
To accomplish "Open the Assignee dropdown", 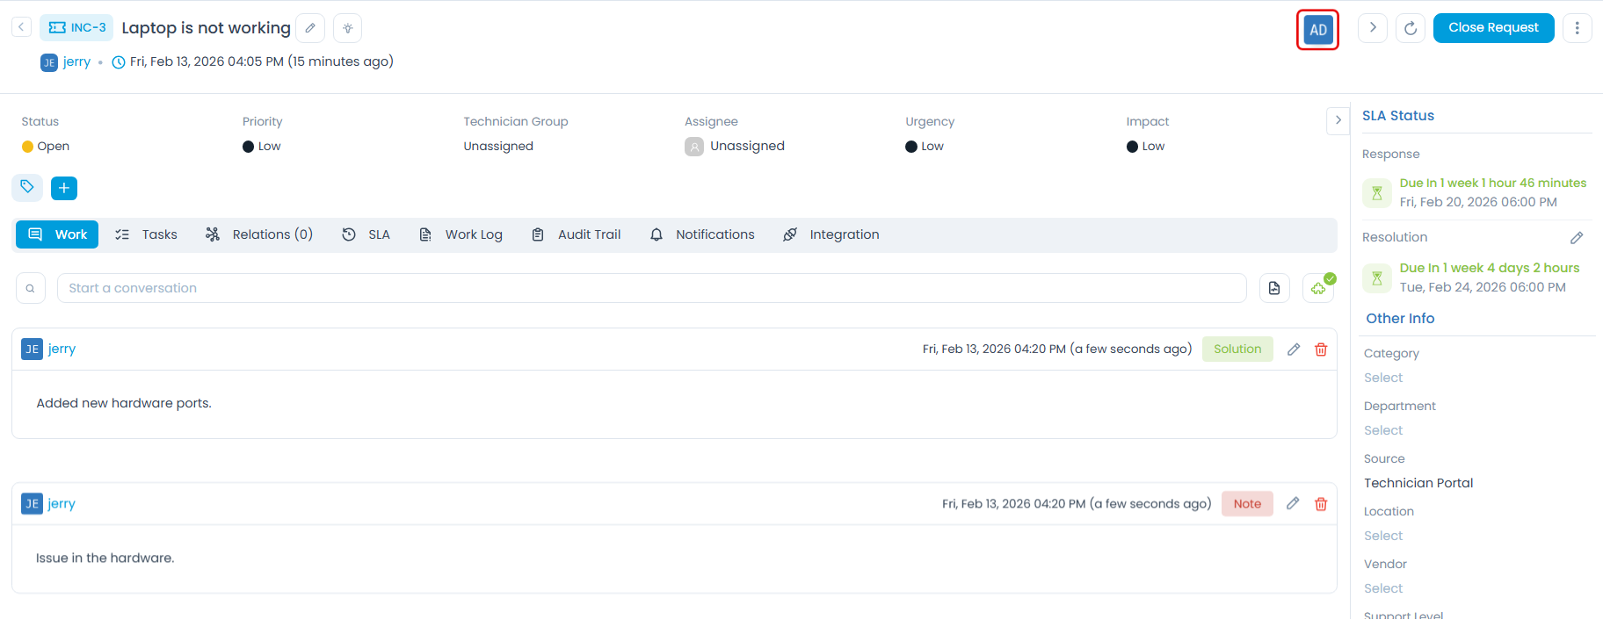I will click(735, 147).
